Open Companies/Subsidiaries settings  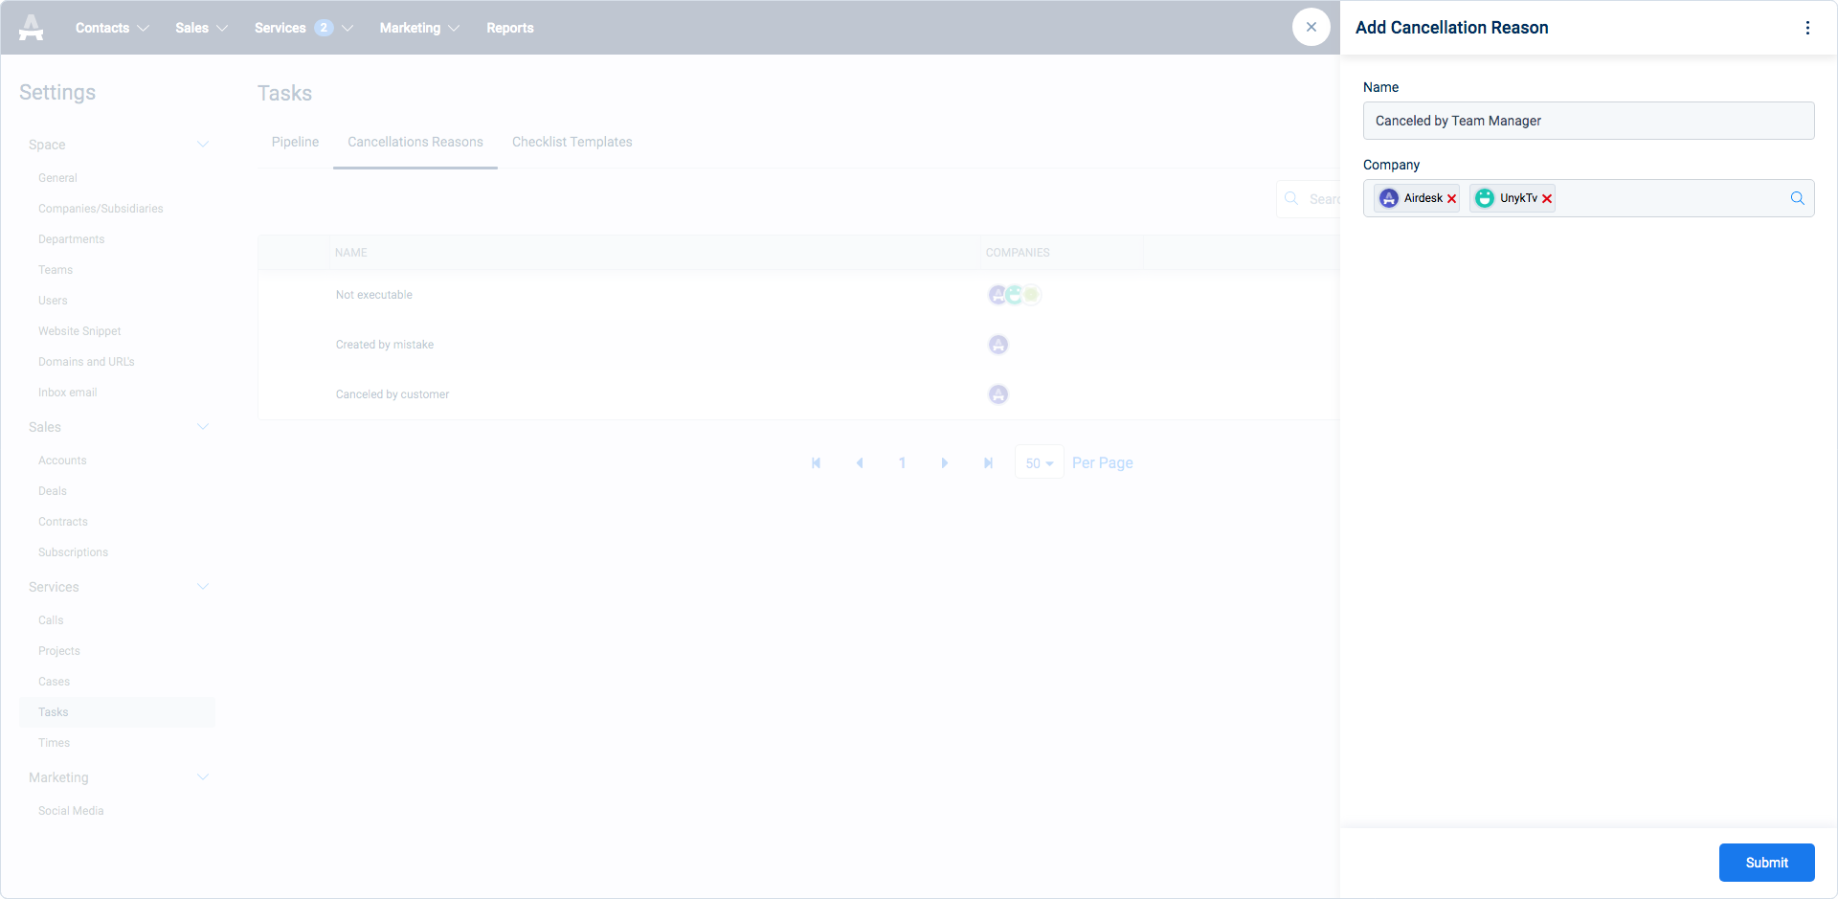101,209
